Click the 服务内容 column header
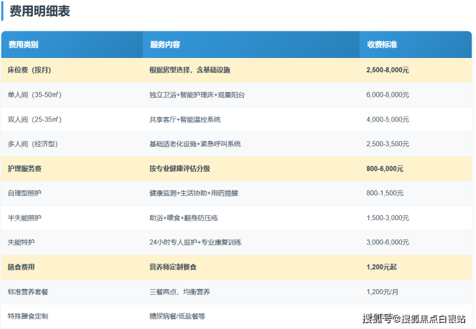 click(165, 45)
